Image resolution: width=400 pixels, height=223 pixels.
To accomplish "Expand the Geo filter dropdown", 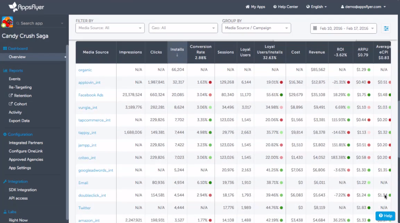I will point(183,28).
